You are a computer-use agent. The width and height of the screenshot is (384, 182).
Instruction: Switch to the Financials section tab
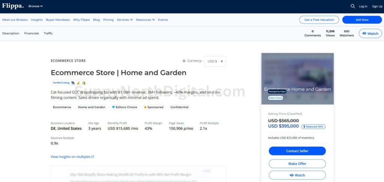tap(31, 33)
